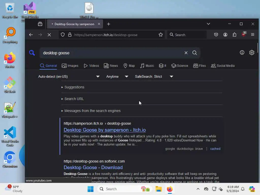
Task: Open the notification bell in the taskbar
Action: coord(243,189)
